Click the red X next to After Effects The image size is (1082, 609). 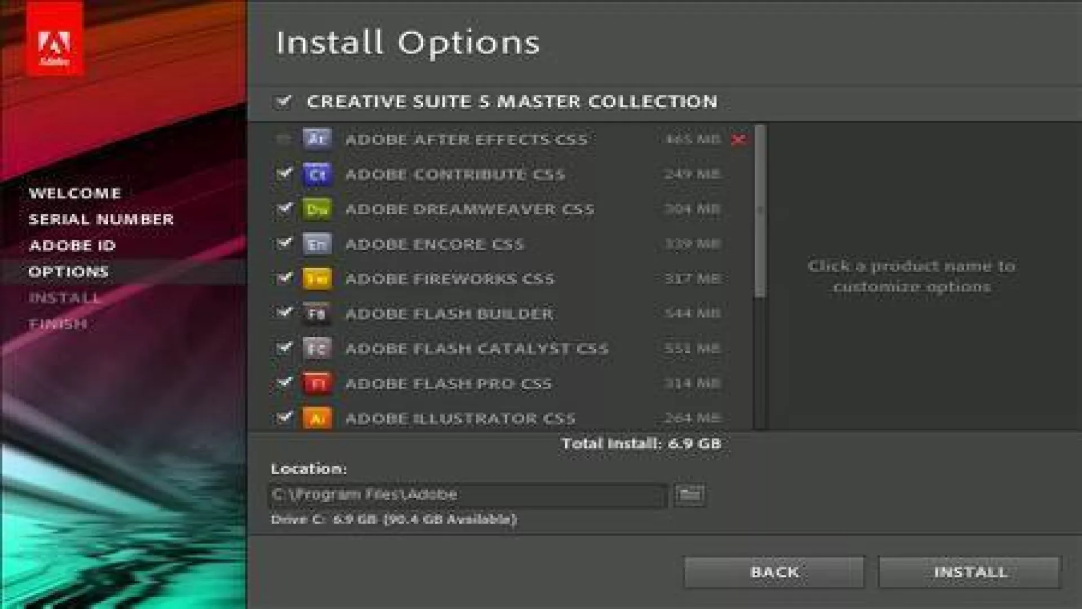(x=738, y=139)
